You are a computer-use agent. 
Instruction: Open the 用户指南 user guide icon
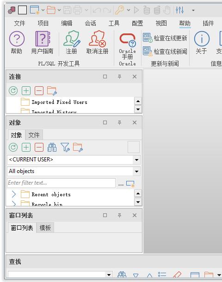(43, 38)
